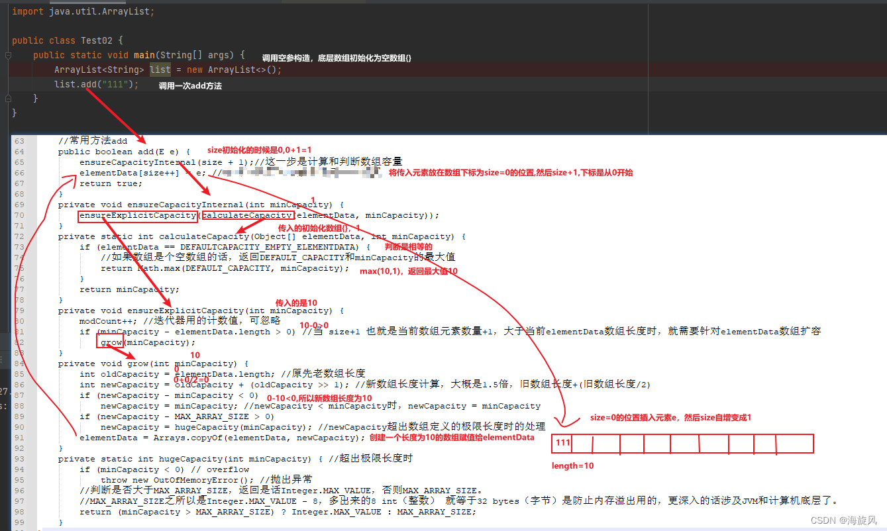887x531 pixels.
Task: Click the return true; statement
Action: pos(111,183)
